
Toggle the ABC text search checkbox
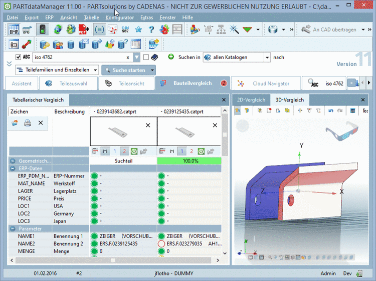pos(18,57)
